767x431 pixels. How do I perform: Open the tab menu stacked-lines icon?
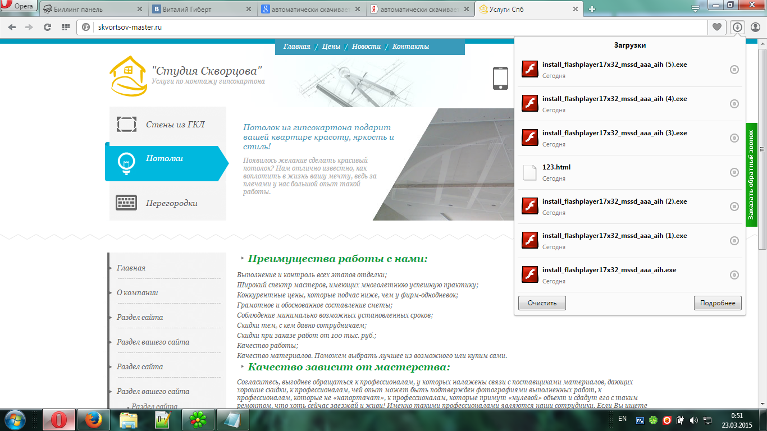(x=695, y=8)
